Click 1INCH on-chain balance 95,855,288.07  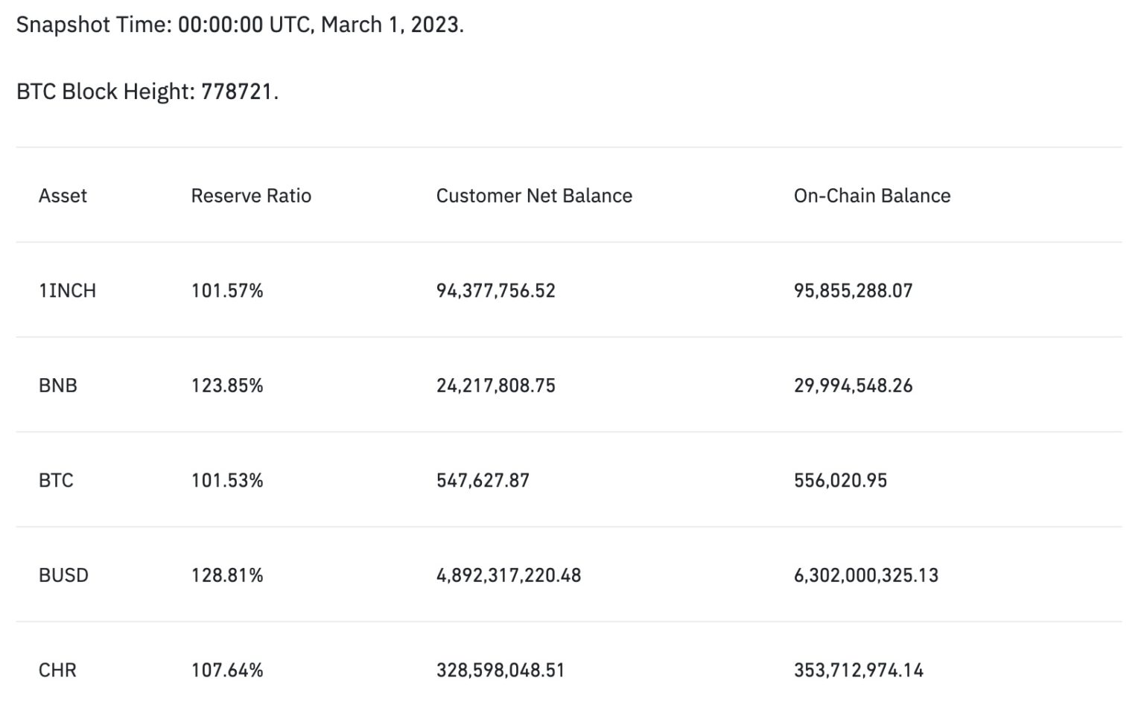point(853,290)
